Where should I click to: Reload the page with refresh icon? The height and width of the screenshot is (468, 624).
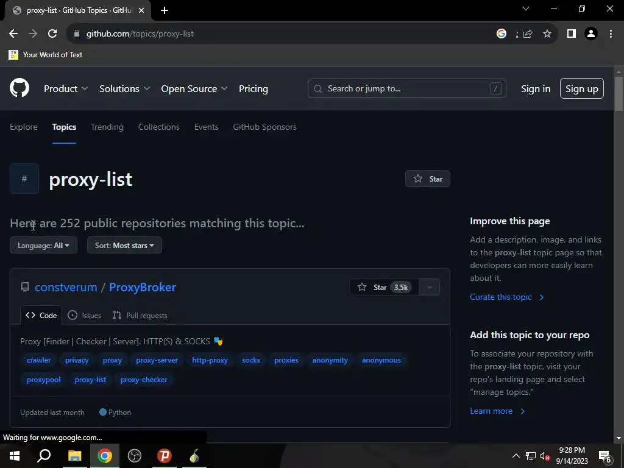(52, 34)
